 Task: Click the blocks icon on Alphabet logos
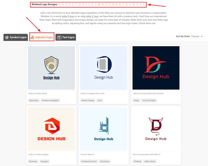32,37
